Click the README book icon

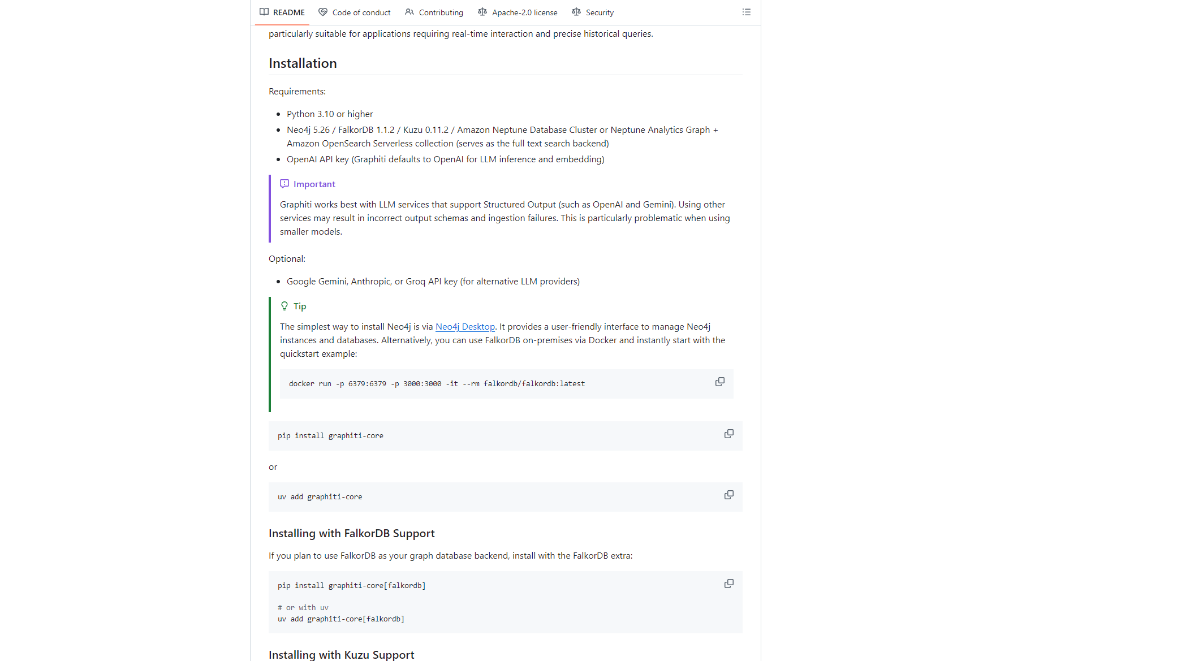264,12
